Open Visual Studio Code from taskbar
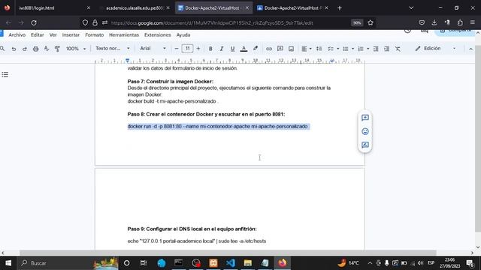Viewport: 481px width, 270px height. [231, 263]
